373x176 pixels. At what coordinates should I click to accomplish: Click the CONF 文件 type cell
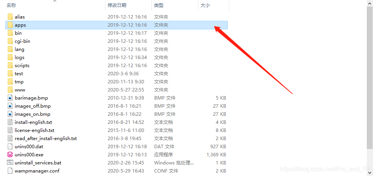[x=166, y=171]
